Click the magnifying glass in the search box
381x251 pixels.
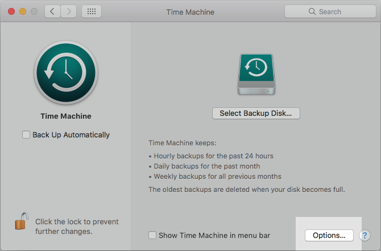click(311, 11)
